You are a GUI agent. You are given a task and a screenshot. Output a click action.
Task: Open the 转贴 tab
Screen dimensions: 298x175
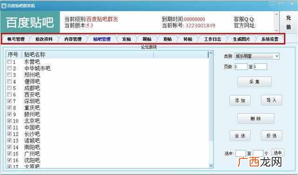tap(188, 39)
